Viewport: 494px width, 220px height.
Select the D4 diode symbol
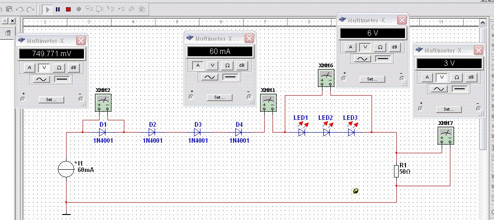tap(239, 132)
